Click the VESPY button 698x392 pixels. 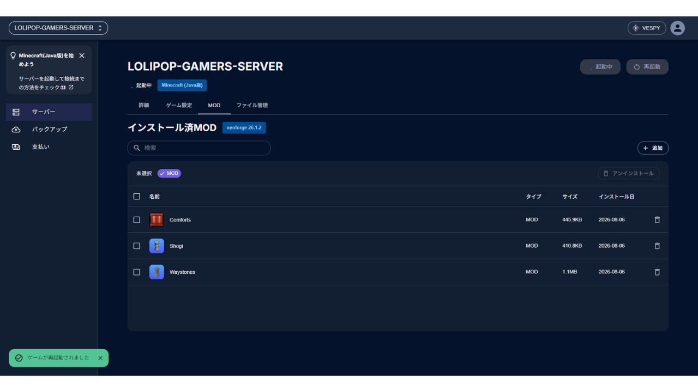tap(647, 28)
